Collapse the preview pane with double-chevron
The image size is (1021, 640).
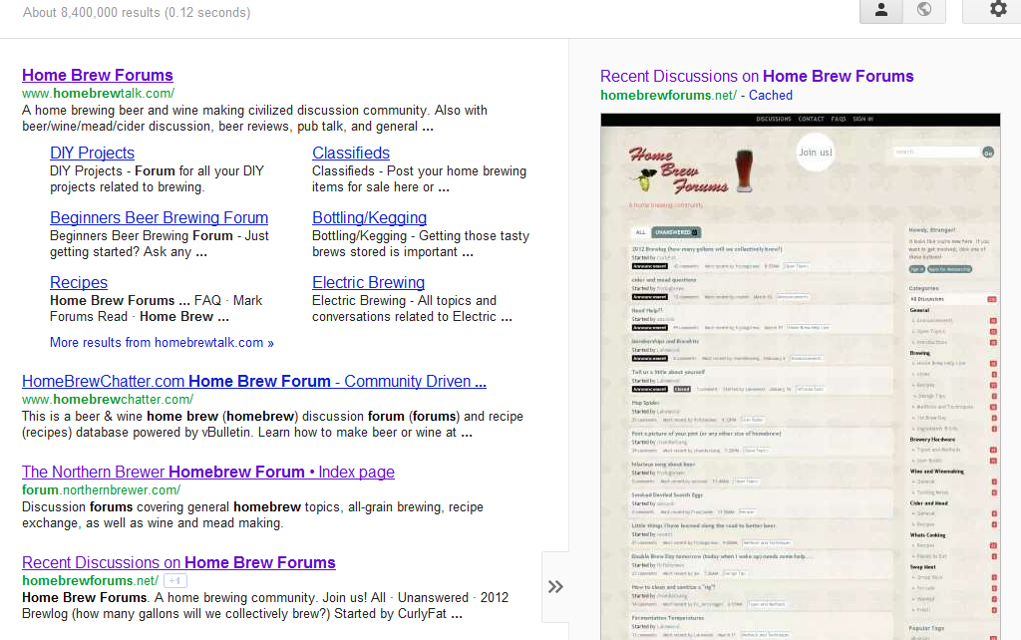tap(555, 586)
